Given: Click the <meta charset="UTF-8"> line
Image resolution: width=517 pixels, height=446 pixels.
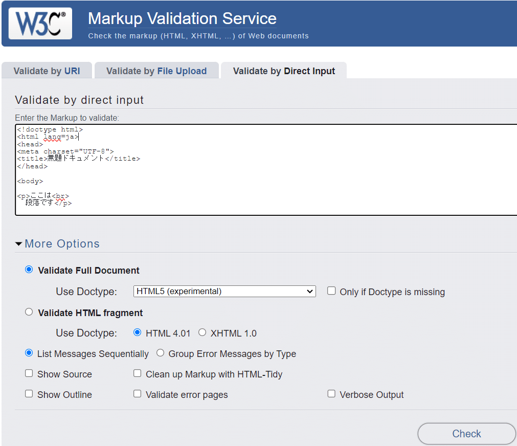Looking at the screenshot, I should tap(65, 151).
